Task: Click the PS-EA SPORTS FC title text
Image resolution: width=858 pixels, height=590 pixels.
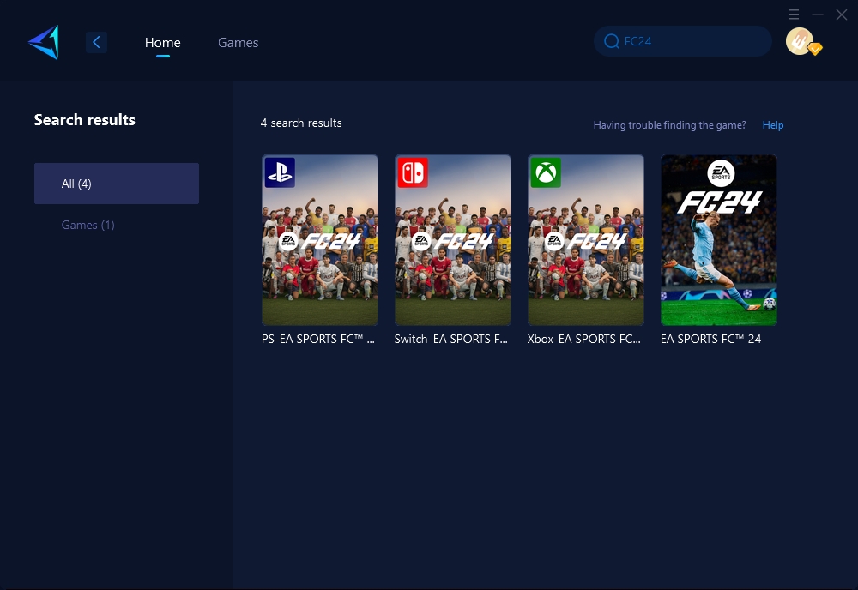Action: pos(318,339)
